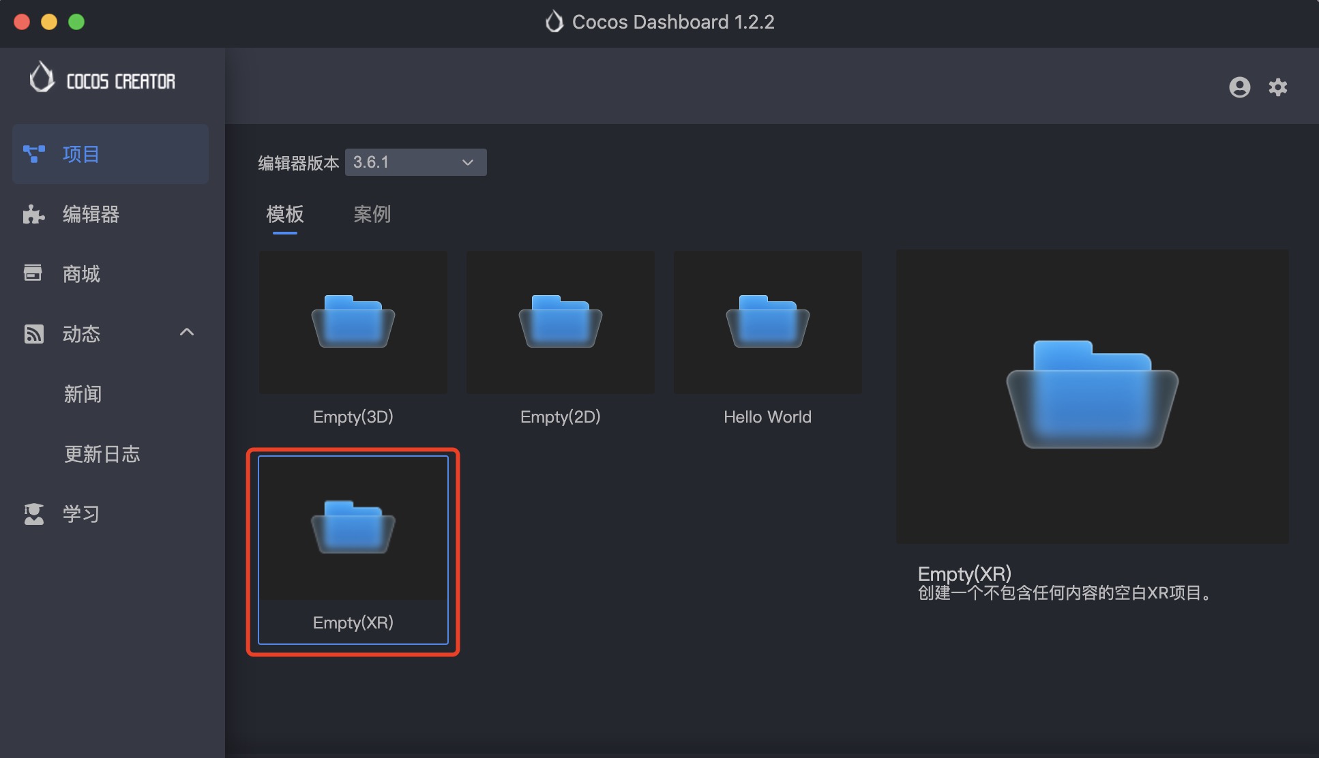Switch to the 案例 examples tab
1319x758 pixels.
coord(372,214)
